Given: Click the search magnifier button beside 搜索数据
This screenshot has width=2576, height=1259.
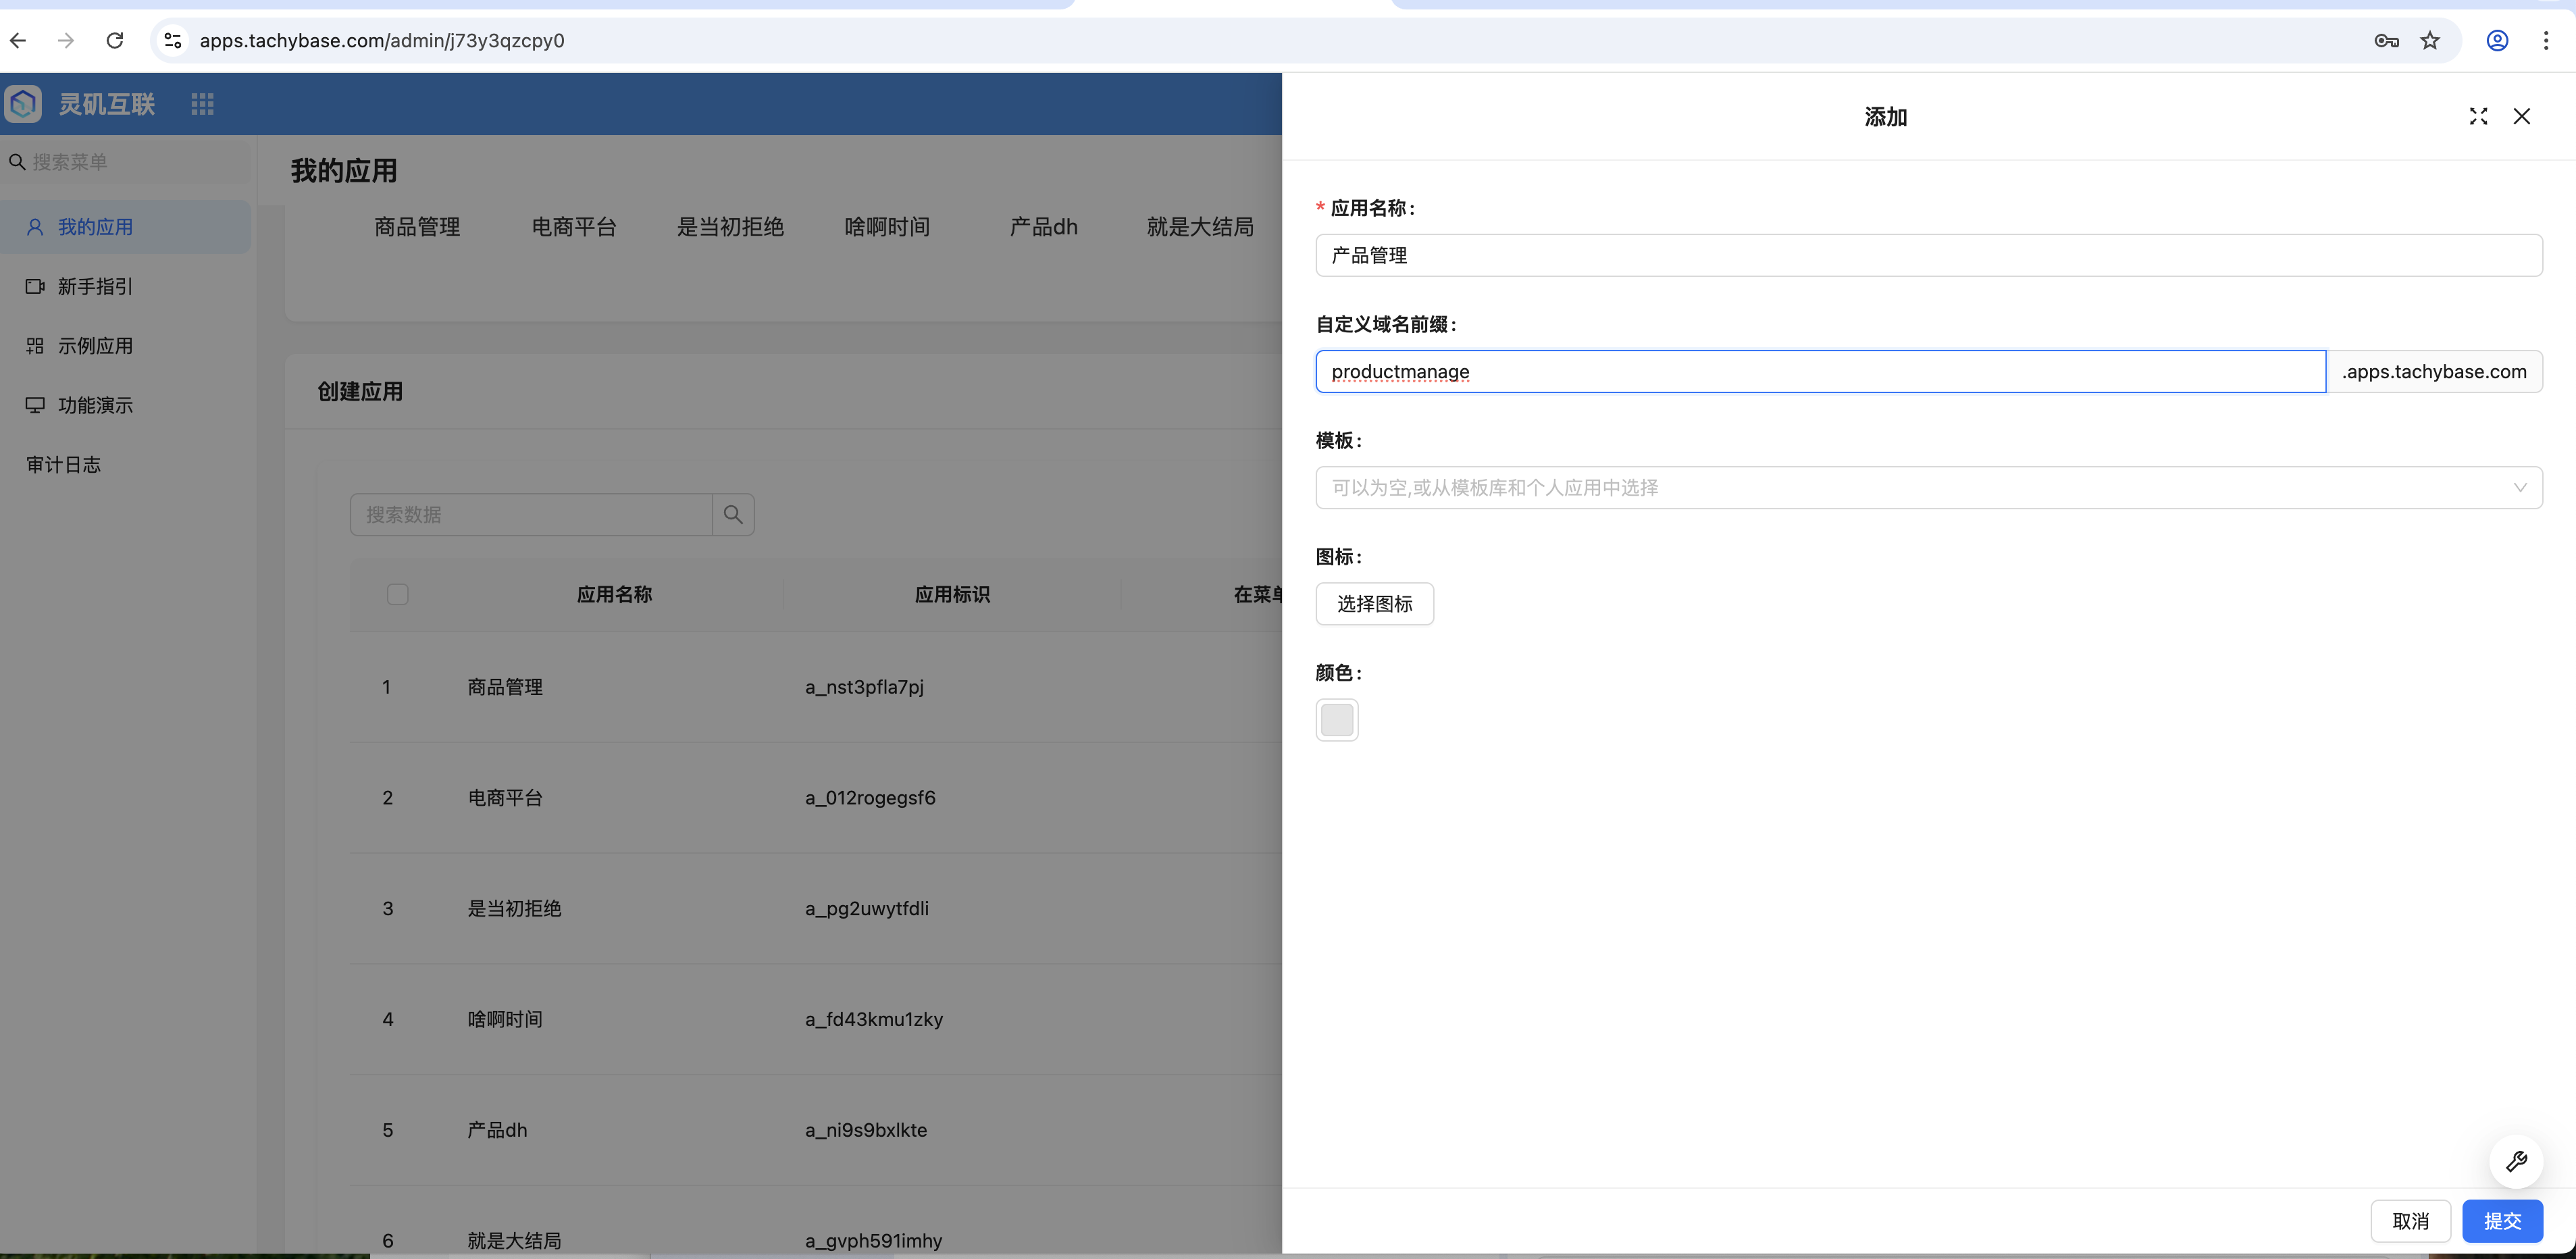Looking at the screenshot, I should tap(733, 514).
